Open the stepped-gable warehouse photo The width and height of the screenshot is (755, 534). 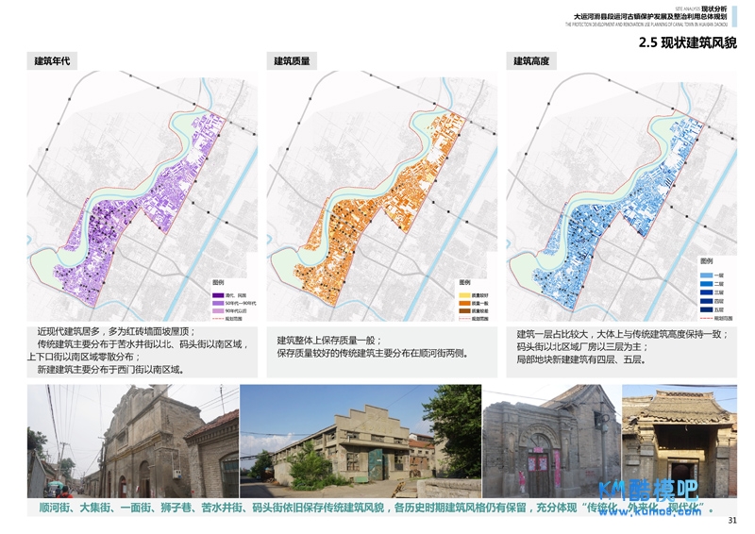pyautogui.click(x=361, y=441)
